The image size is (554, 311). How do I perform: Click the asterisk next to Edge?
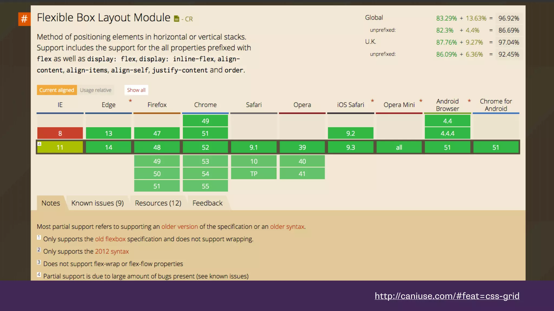tap(130, 101)
